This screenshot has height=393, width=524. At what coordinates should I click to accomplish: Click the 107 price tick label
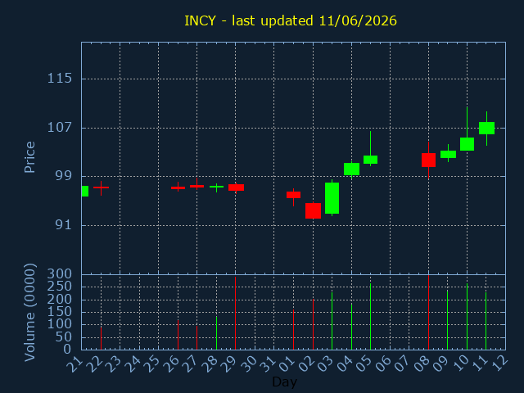pos(60,128)
